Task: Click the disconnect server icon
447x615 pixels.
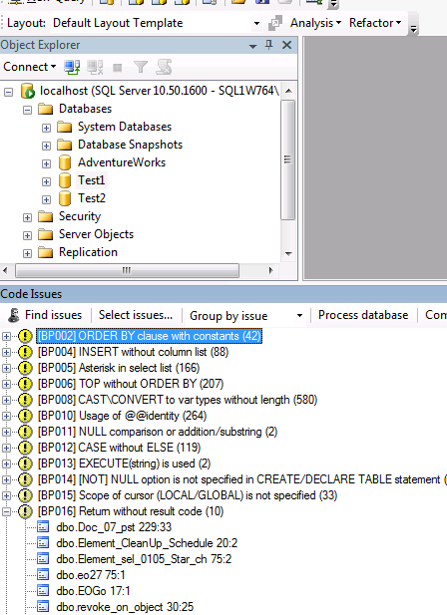Action: pyautogui.click(x=95, y=67)
